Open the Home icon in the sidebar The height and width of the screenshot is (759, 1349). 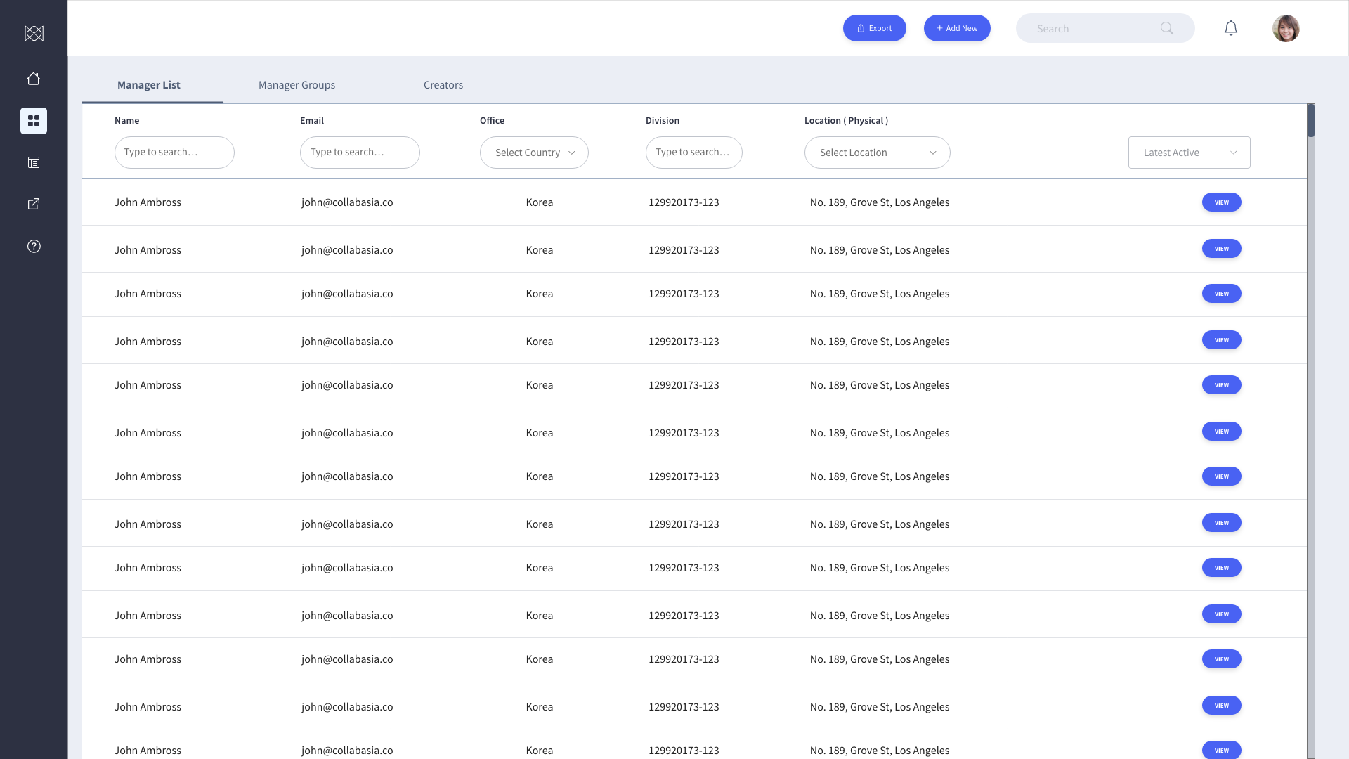(x=34, y=79)
